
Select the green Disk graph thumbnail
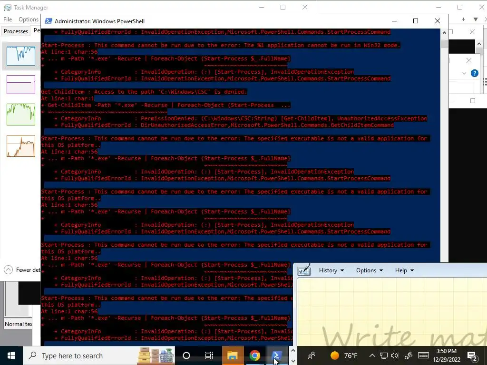21,115
